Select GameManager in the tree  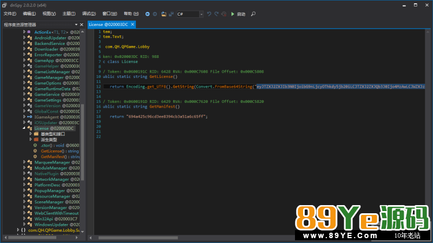[x=57, y=77]
